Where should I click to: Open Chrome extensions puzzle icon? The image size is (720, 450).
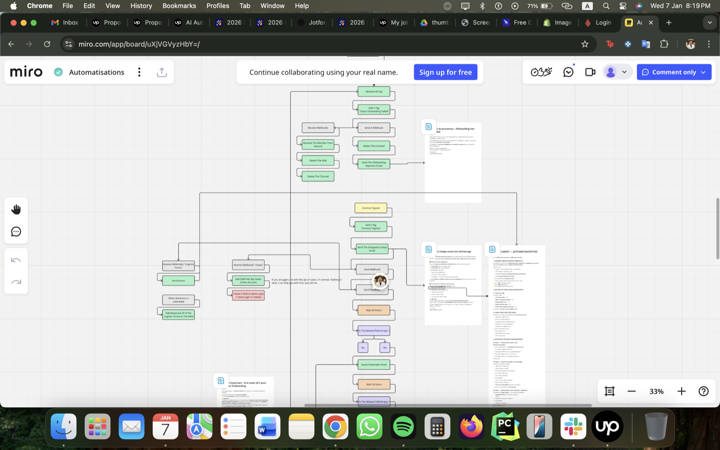pyautogui.click(x=664, y=44)
